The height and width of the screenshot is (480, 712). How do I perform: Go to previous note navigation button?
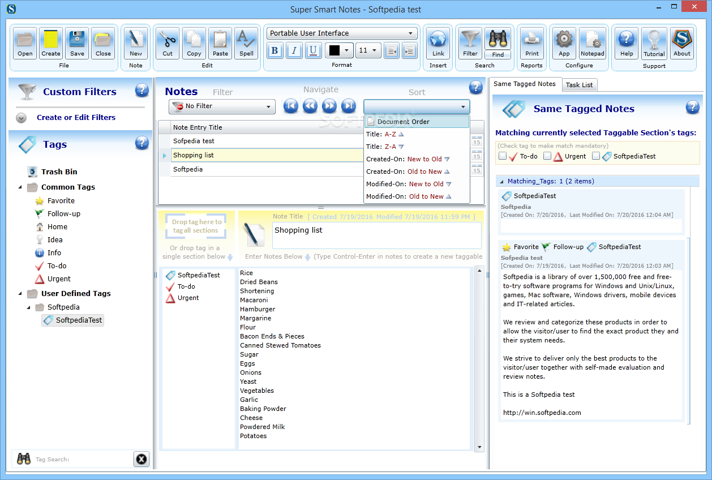(310, 106)
